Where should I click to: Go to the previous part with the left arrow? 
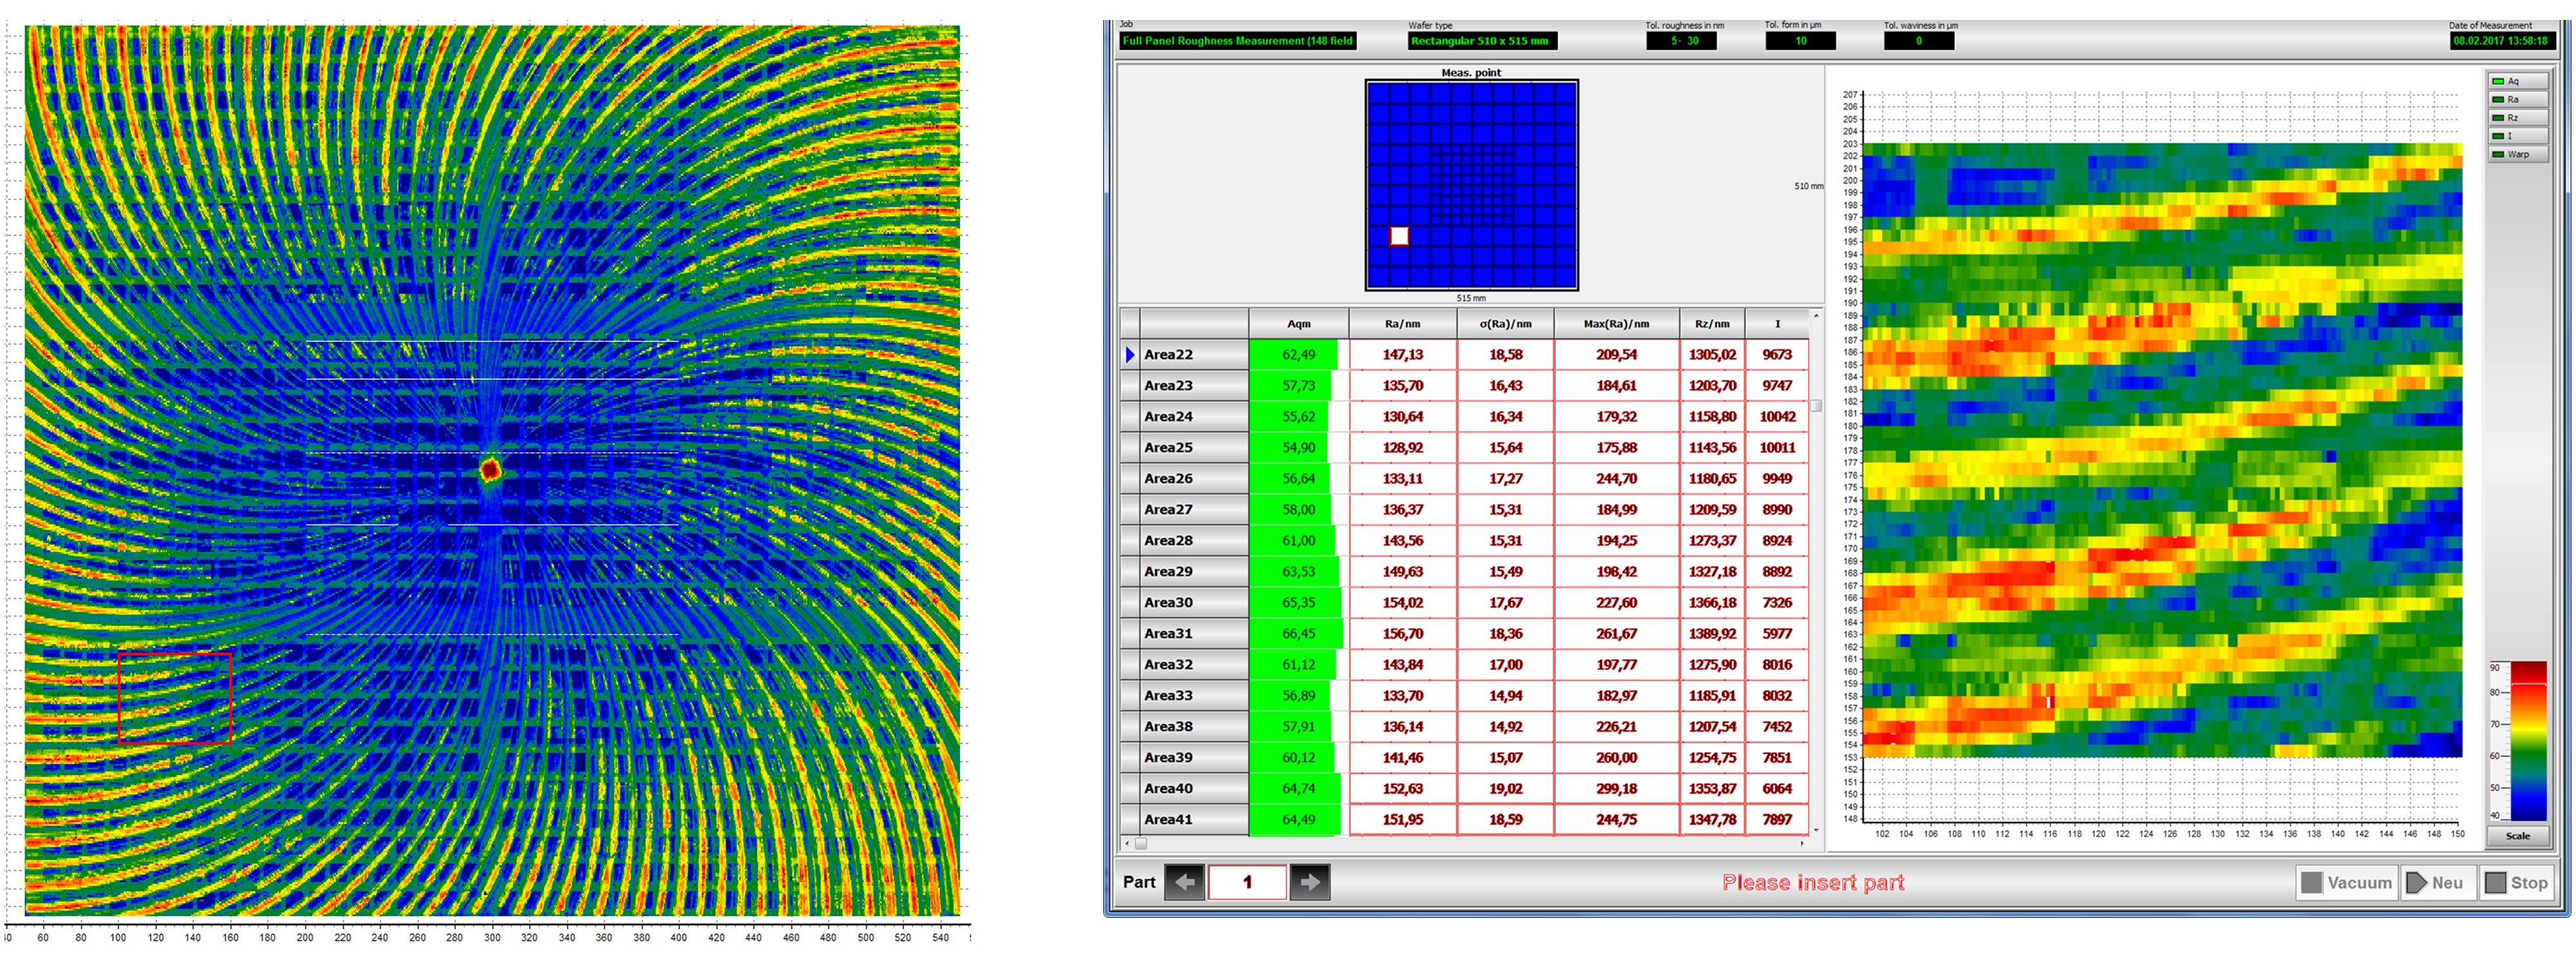[x=1185, y=882]
